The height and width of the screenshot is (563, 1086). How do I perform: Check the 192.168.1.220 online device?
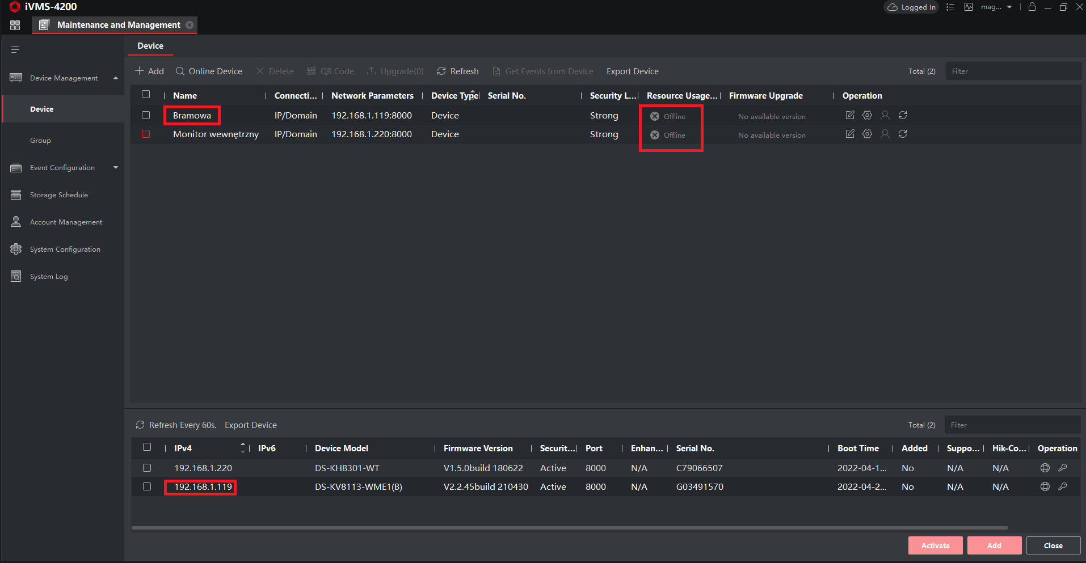pyautogui.click(x=147, y=468)
